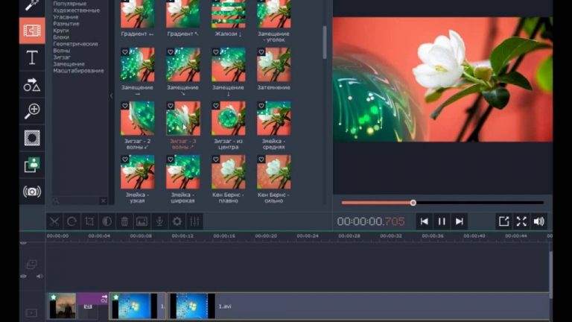The width and height of the screenshot is (572, 322).
Task: Favorite the Кен Бернс - плавно heart
Action: point(216,160)
